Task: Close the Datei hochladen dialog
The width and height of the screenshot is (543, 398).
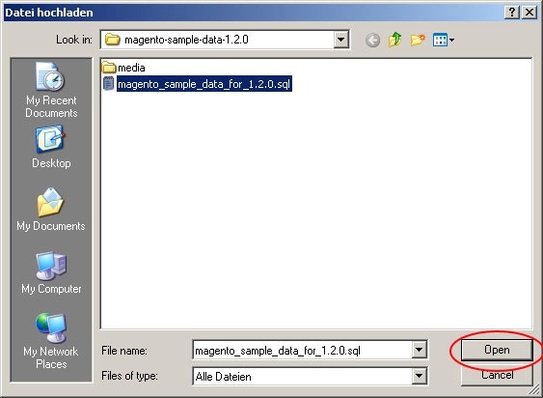Action: [529, 13]
